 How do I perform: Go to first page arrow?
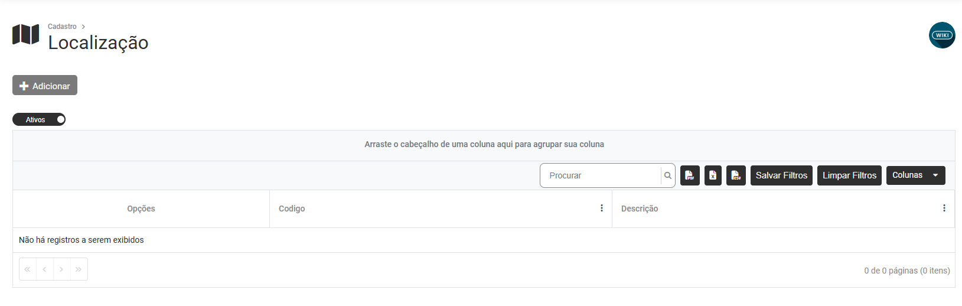pos(27,269)
